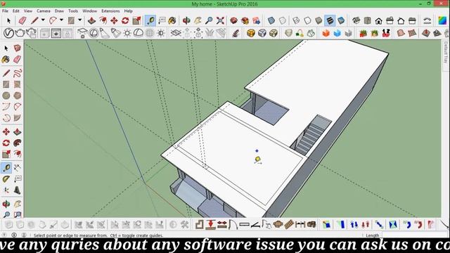
Task: Set Front view with house icon
Action: (378, 20)
